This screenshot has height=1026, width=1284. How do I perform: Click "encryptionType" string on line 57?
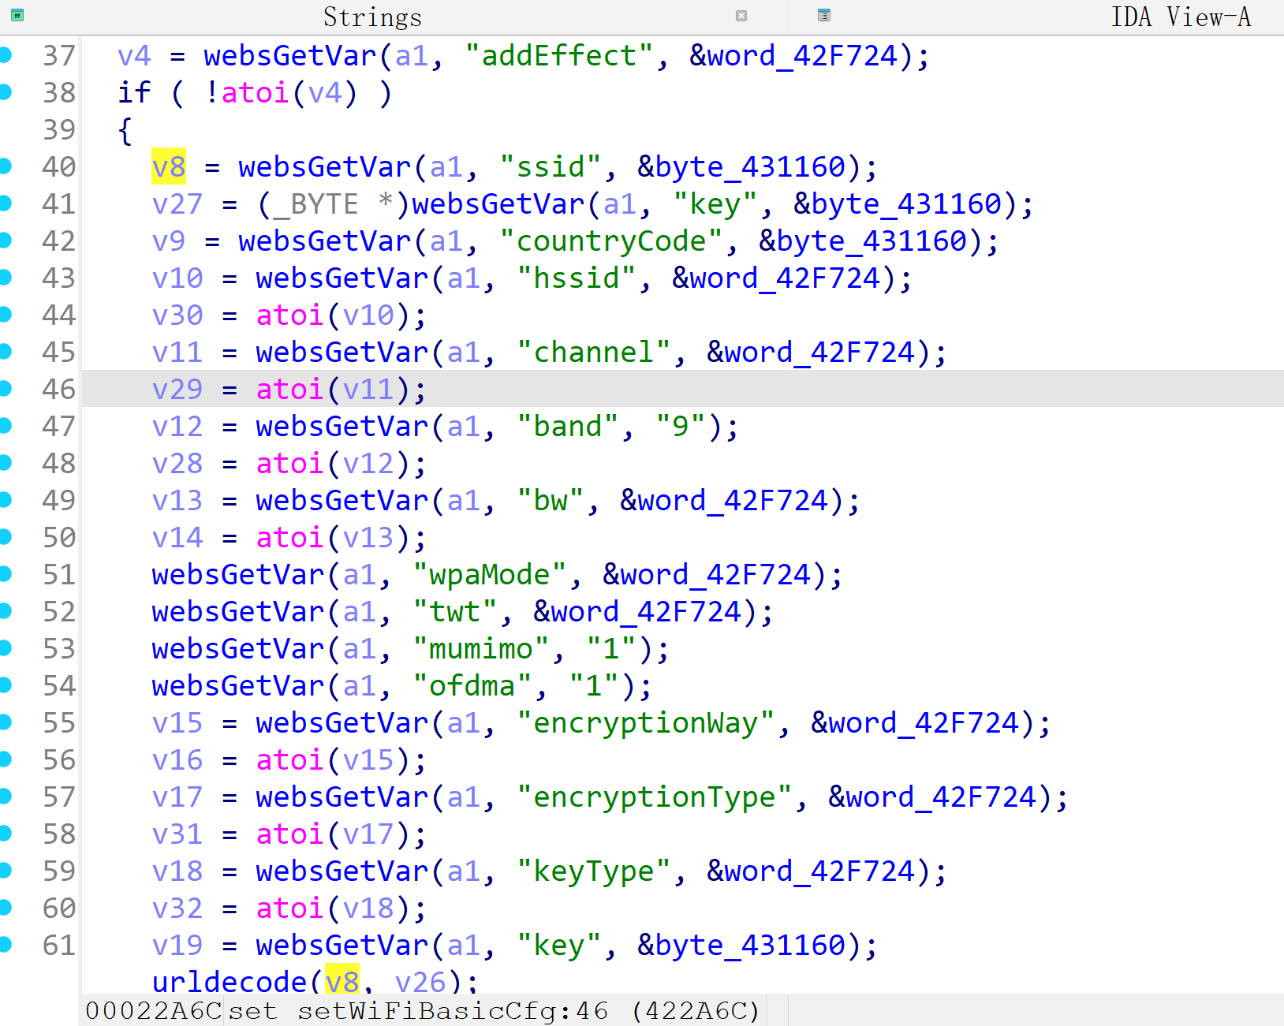tap(655, 797)
